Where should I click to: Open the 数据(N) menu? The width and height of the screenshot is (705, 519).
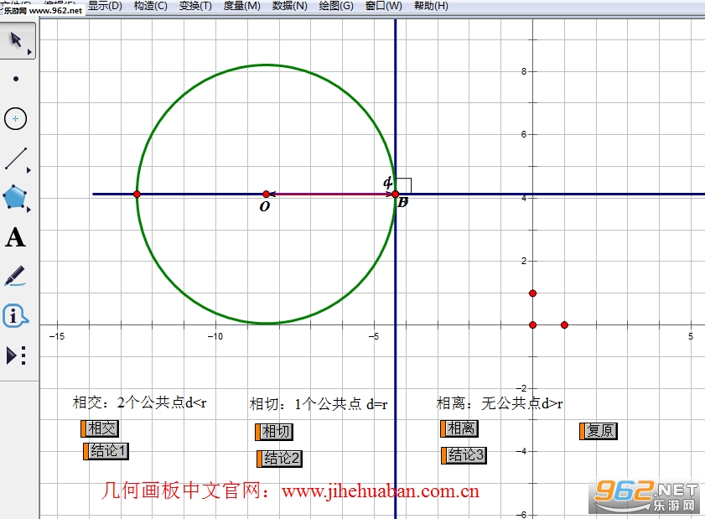click(289, 6)
